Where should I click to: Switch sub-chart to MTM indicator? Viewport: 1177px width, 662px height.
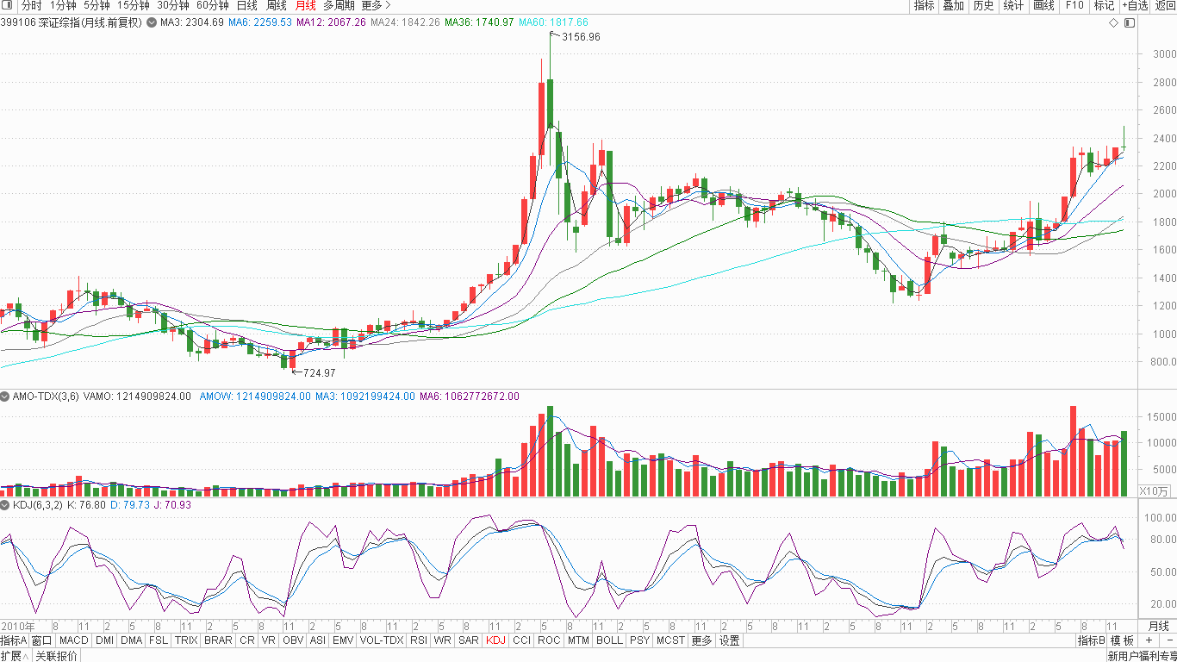[x=578, y=640]
